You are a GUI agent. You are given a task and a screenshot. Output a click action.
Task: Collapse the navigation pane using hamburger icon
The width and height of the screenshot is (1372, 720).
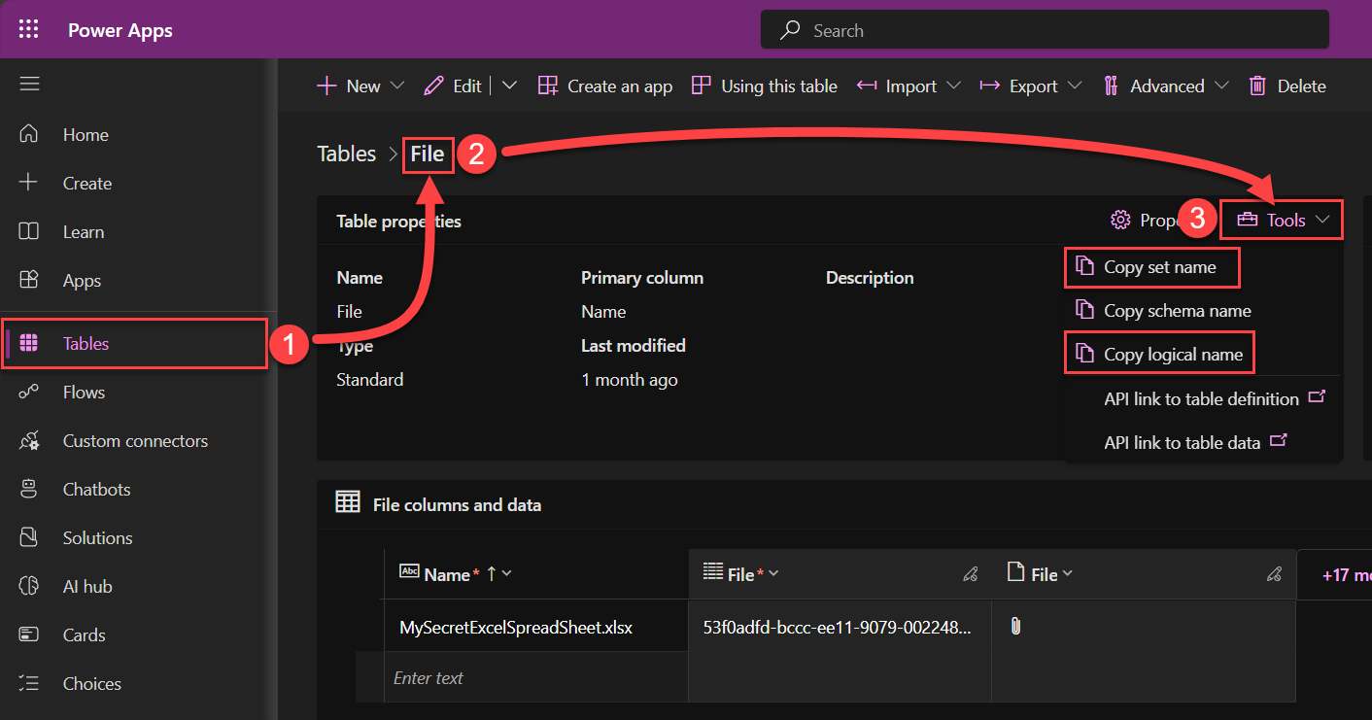coord(29,84)
